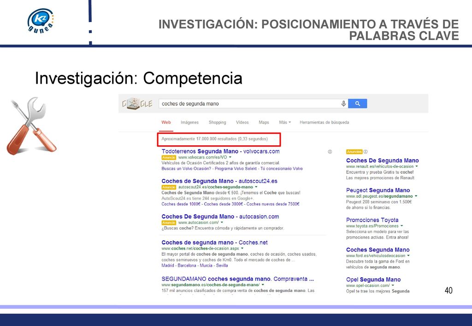Viewport: 472px width, 326px height.
Task: Expand arrow next to segundamano.es URL
Action: (263, 285)
